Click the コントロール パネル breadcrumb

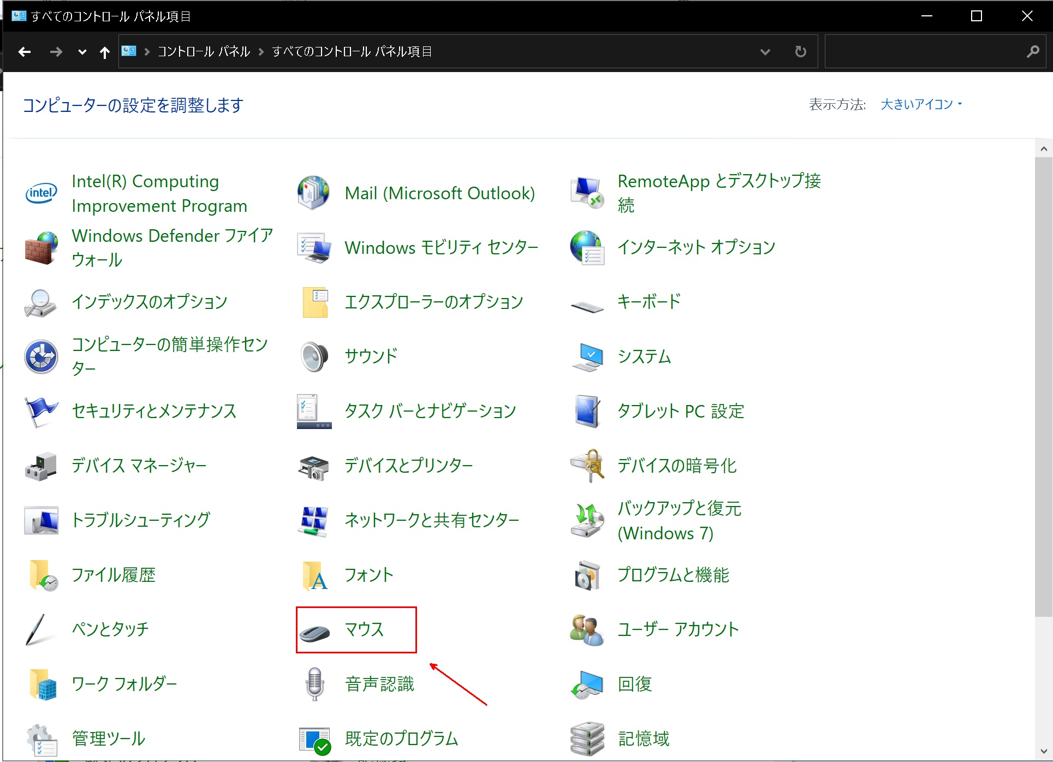[x=204, y=51]
